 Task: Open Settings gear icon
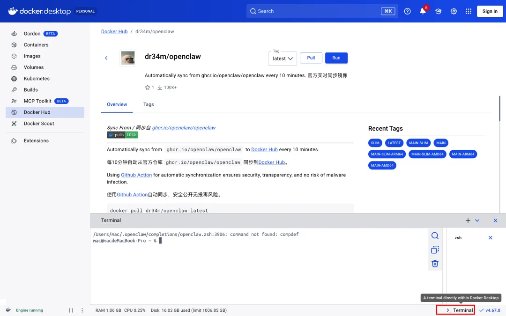[x=454, y=11]
